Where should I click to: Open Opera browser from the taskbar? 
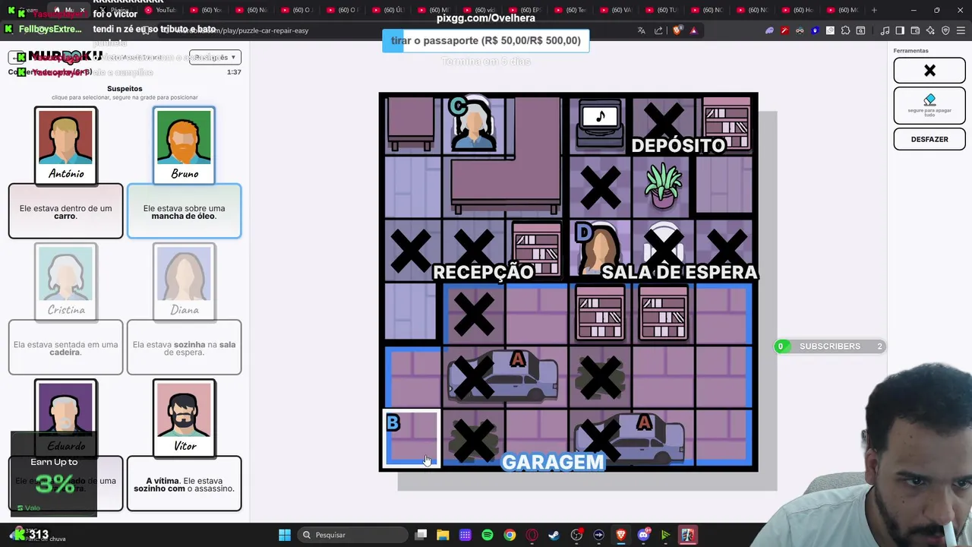click(x=532, y=535)
